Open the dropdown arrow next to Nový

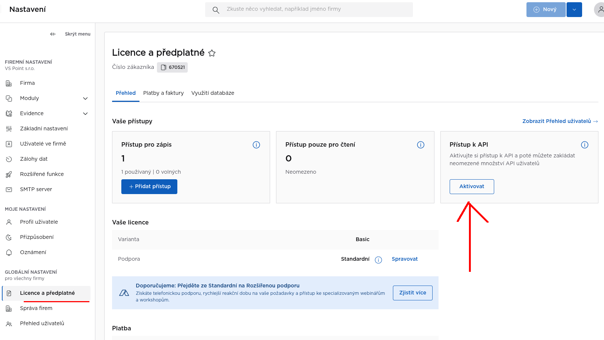click(574, 10)
